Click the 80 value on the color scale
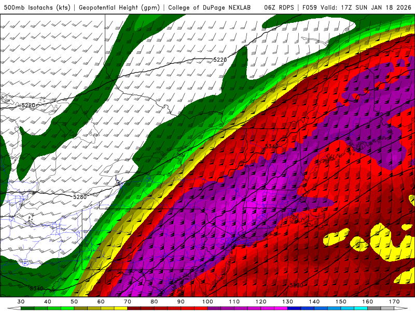This screenshot has height=311, width=415. click(x=154, y=302)
